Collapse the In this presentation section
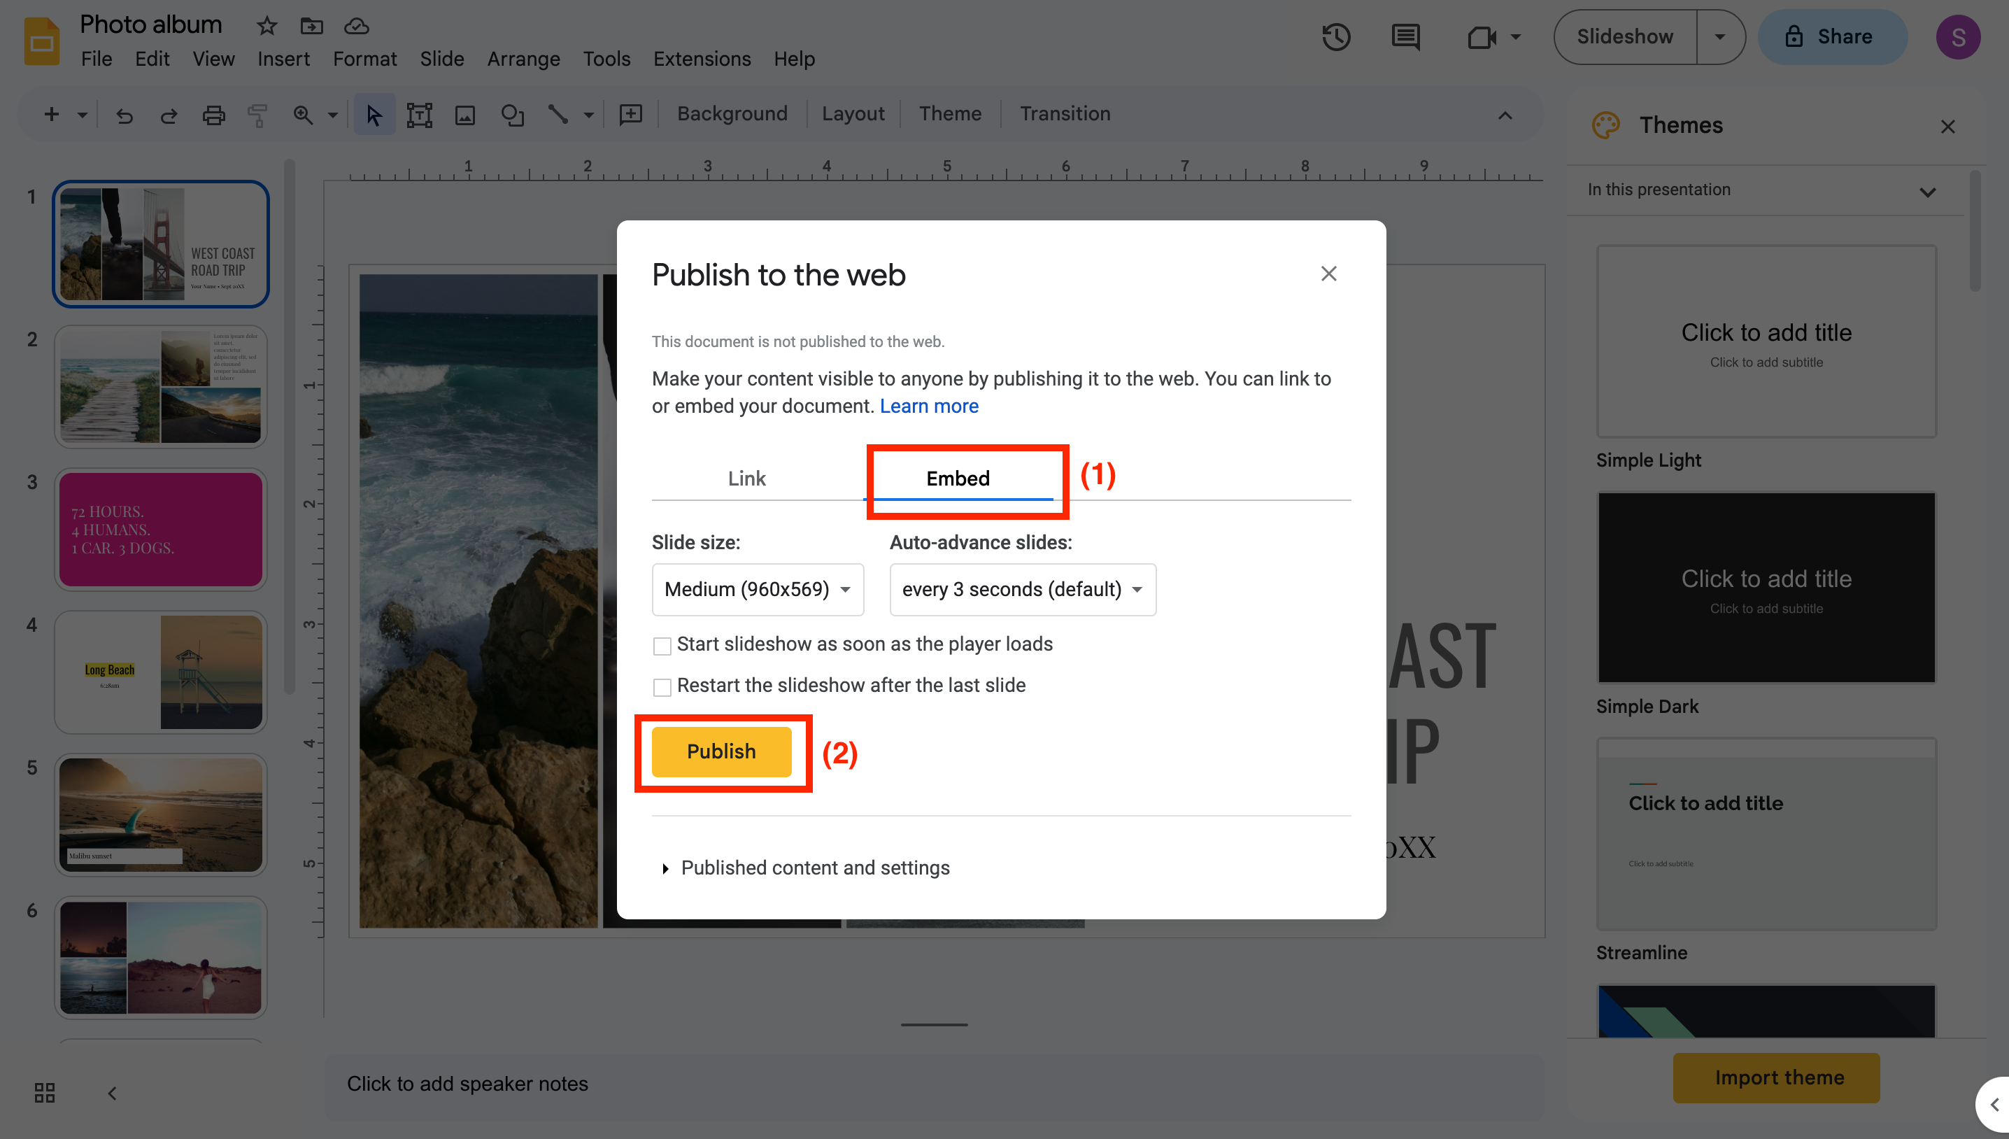Image resolution: width=2009 pixels, height=1139 pixels. pyautogui.click(x=1927, y=192)
